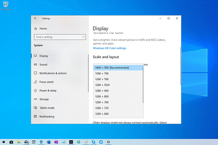Close the Settings window
218x145 pixels.
click(177, 18)
